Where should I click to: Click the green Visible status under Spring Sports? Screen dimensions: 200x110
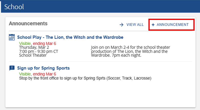click(x=25, y=74)
